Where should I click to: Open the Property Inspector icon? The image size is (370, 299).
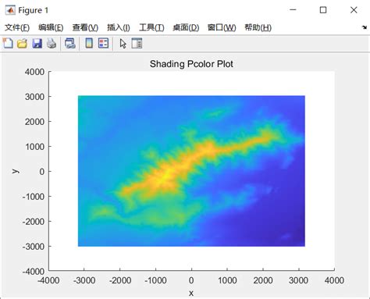[x=137, y=43]
